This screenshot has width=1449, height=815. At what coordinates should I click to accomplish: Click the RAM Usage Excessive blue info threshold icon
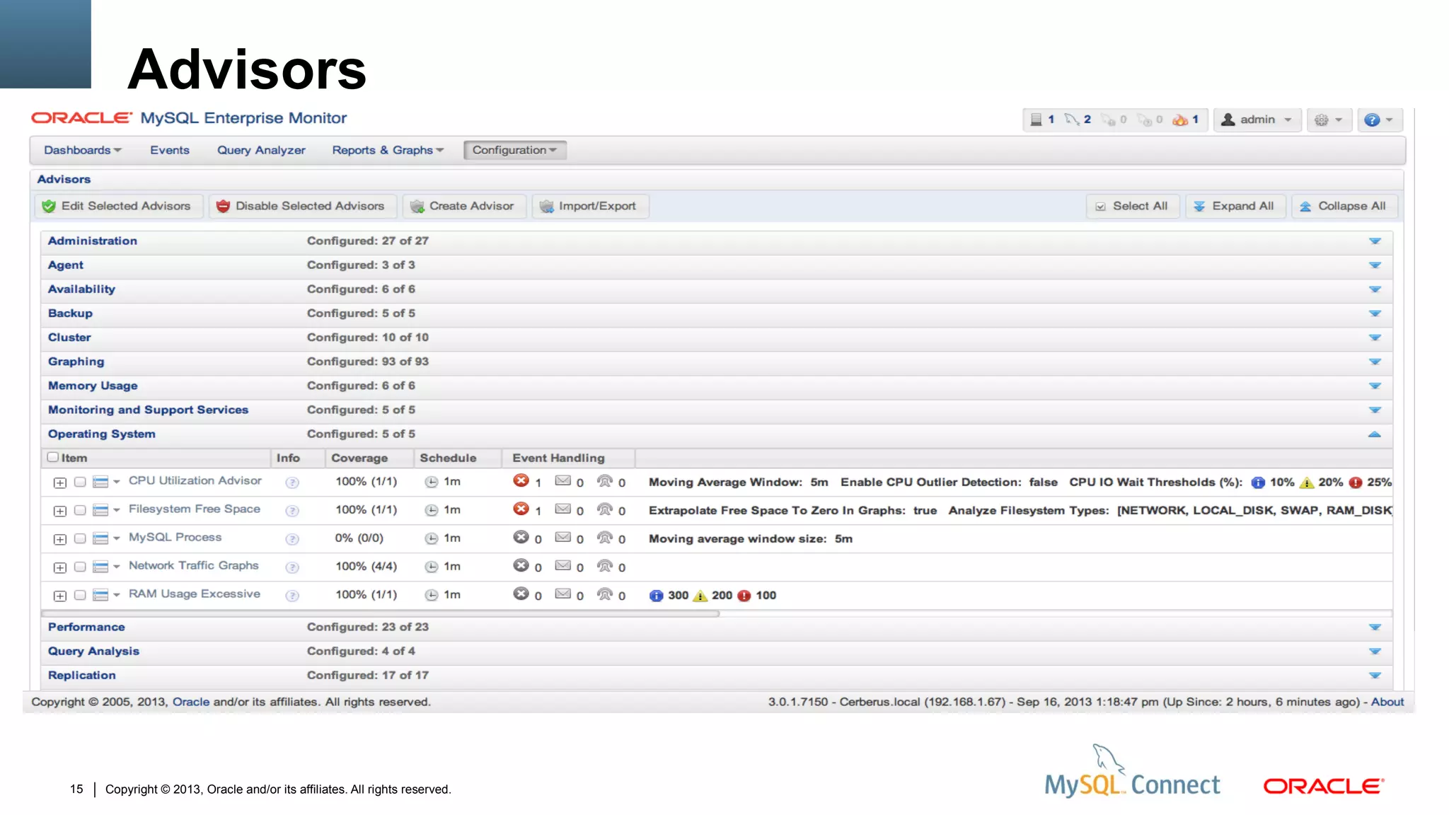pos(656,596)
